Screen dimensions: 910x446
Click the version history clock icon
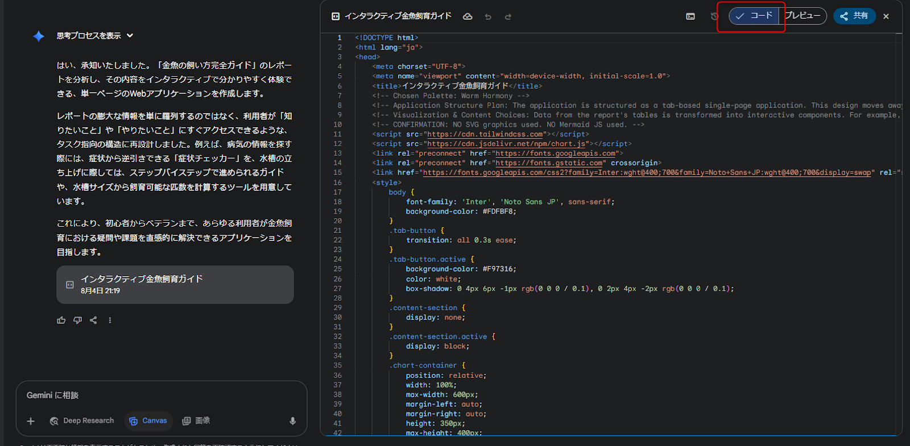(714, 16)
